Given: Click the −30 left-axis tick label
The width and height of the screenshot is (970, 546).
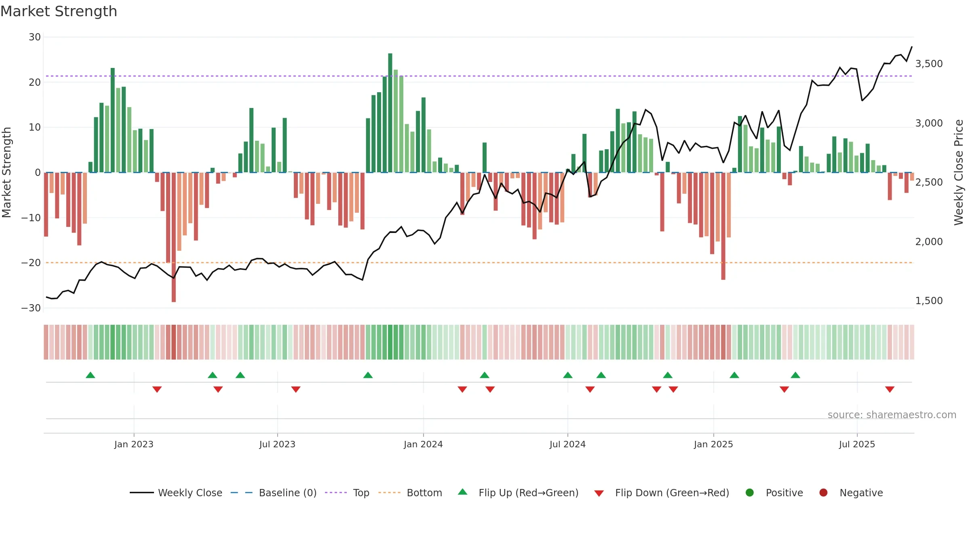Looking at the screenshot, I should click(x=31, y=308).
